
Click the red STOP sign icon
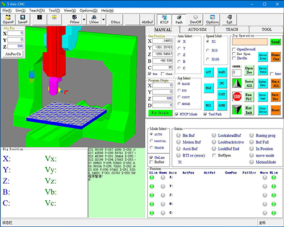click(237, 97)
